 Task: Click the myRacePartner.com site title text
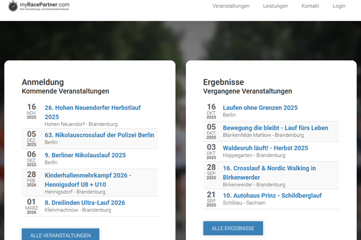(x=53, y=5)
